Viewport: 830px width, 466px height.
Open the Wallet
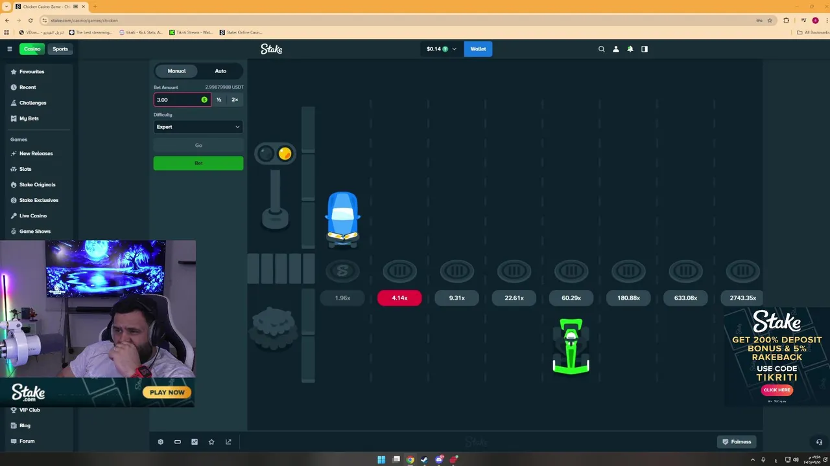coord(478,49)
